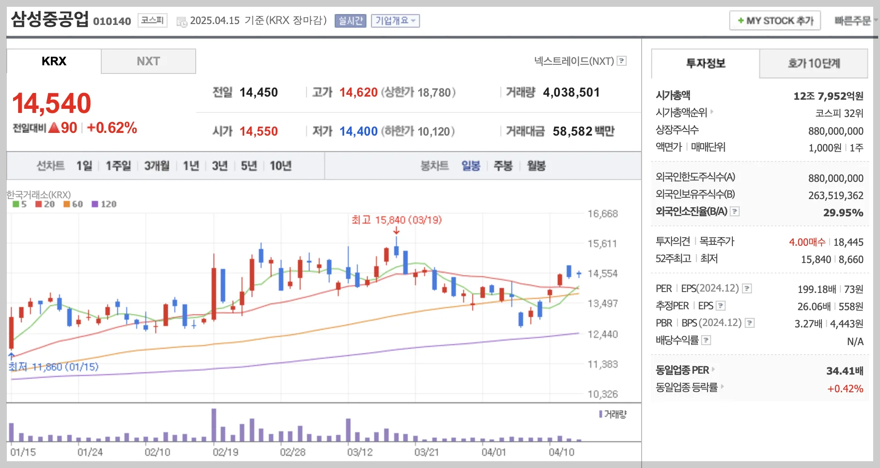
Task: Select the 일봉 candle chart
Action: pos(471,166)
